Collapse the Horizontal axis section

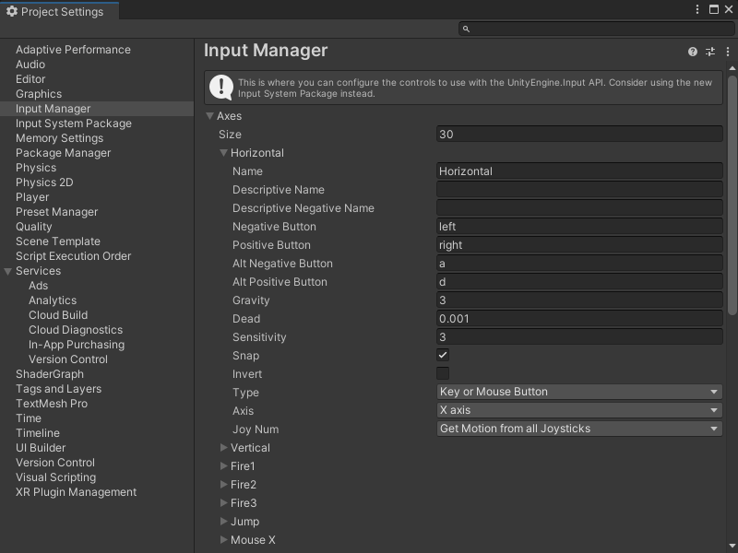tap(223, 152)
